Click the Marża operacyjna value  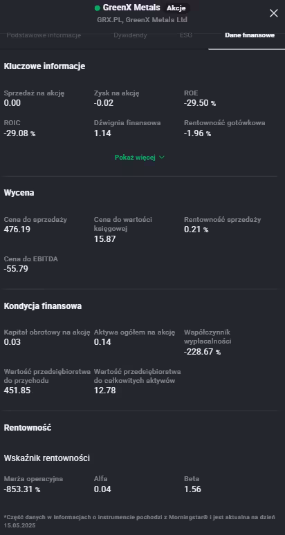click(x=22, y=489)
